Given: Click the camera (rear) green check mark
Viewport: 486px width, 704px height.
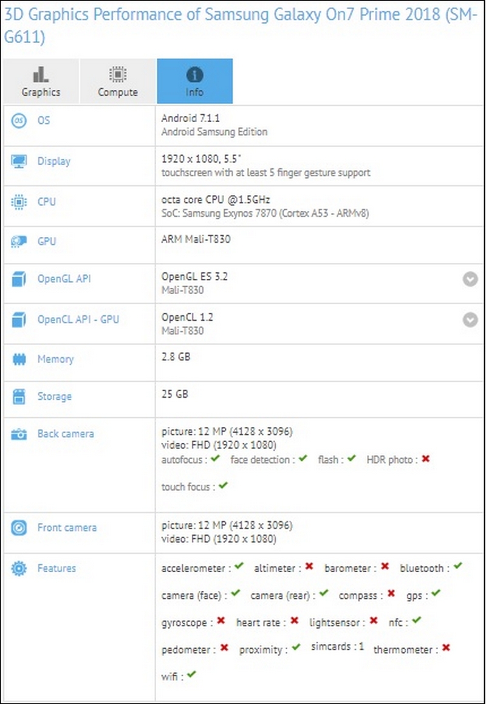Looking at the screenshot, I should pos(324,593).
